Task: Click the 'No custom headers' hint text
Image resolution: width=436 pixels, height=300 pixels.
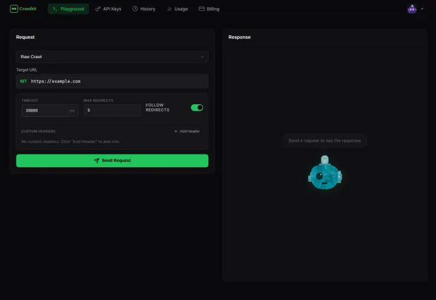Action: tap(71, 141)
